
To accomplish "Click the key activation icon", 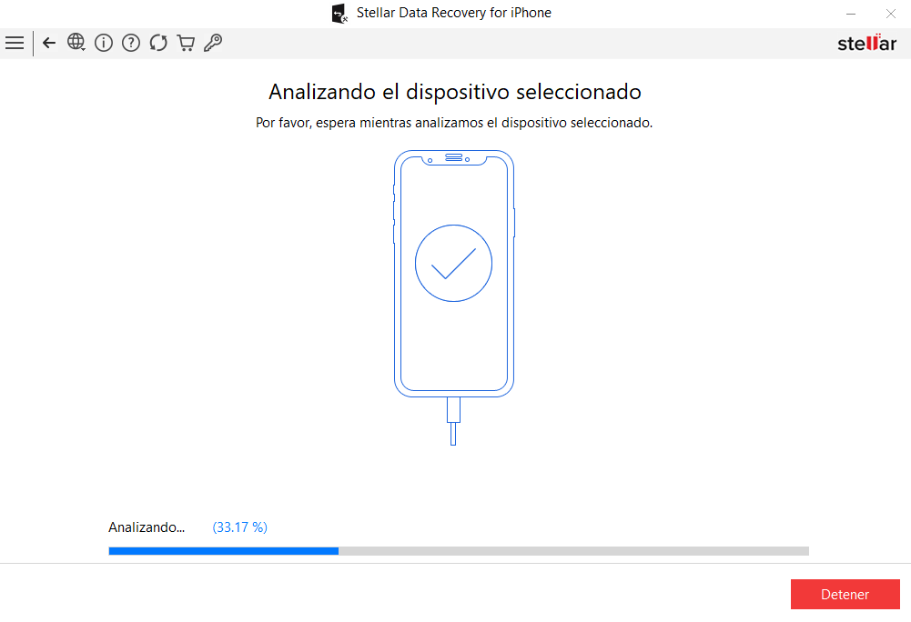I will point(213,43).
